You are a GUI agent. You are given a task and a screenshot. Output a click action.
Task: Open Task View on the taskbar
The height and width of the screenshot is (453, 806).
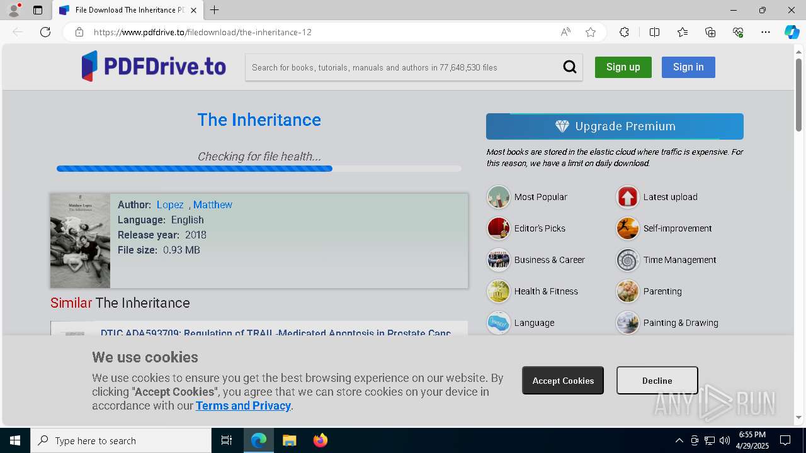[227, 440]
